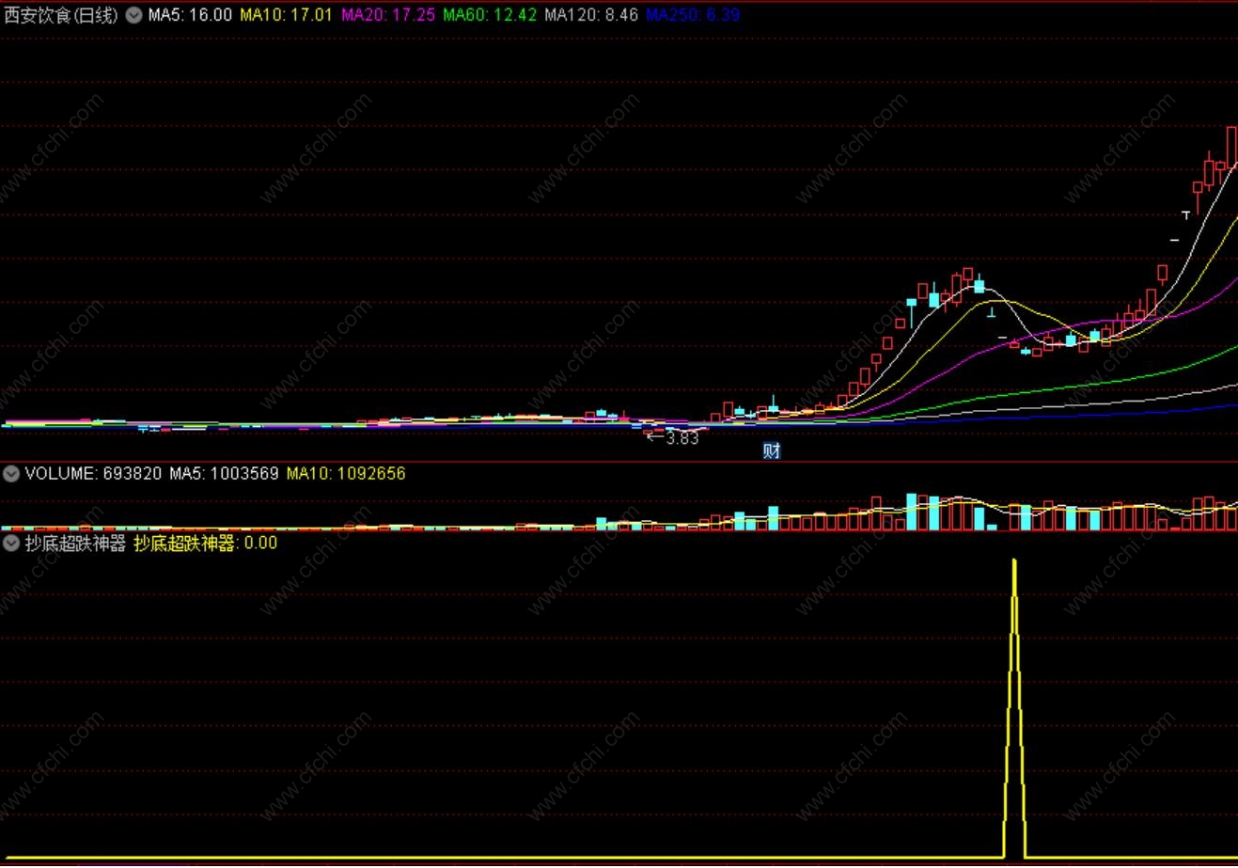Click the MA20: 17.25 label

pyautogui.click(x=387, y=15)
